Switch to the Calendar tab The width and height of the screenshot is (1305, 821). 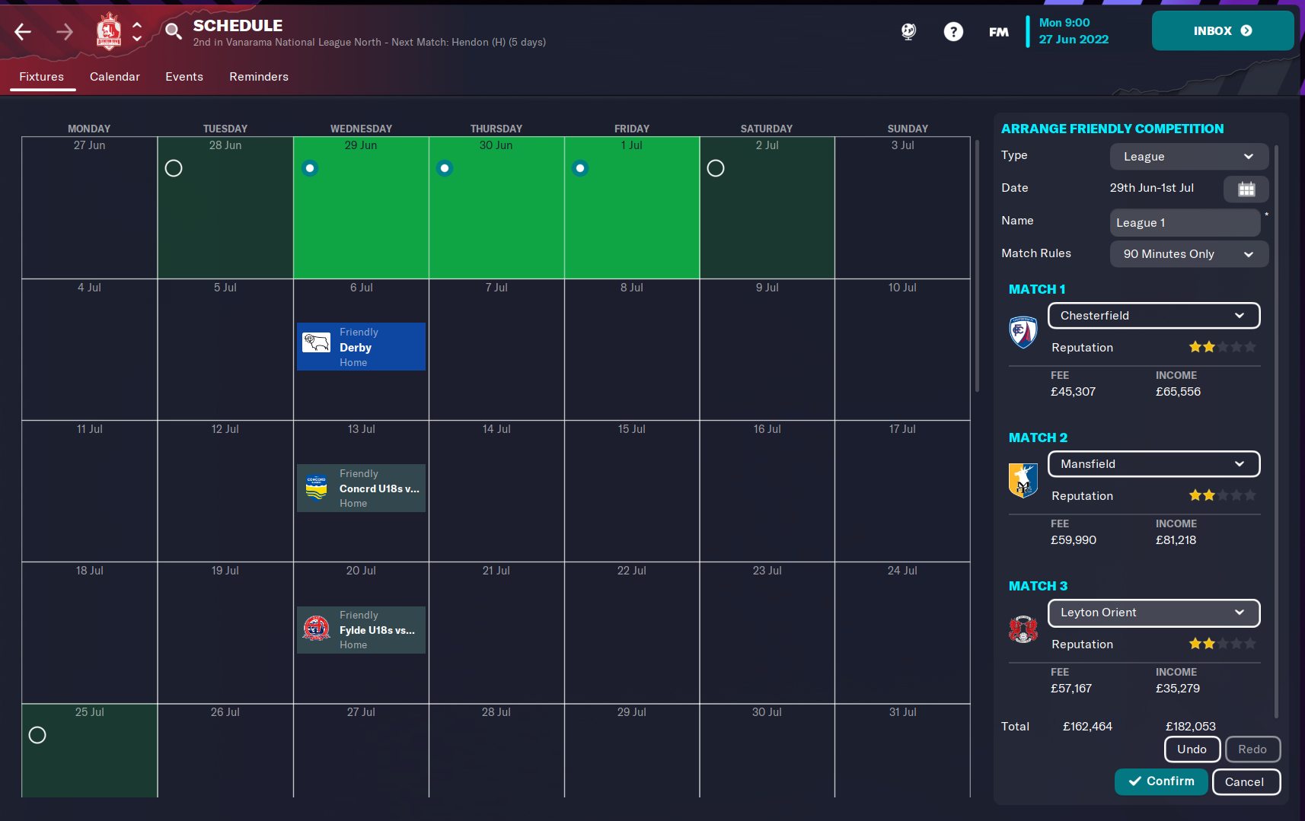pyautogui.click(x=115, y=77)
